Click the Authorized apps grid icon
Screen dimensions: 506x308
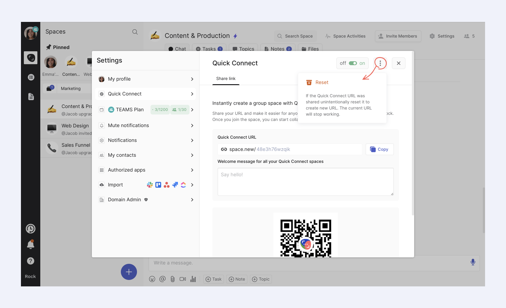102,170
